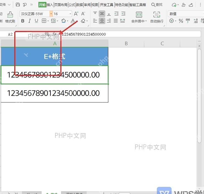
Task: Open the eraser clear dropdown arrow
Action: 87,21
